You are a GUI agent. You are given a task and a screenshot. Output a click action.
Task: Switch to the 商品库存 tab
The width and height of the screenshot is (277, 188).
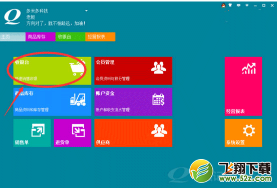(x=41, y=36)
